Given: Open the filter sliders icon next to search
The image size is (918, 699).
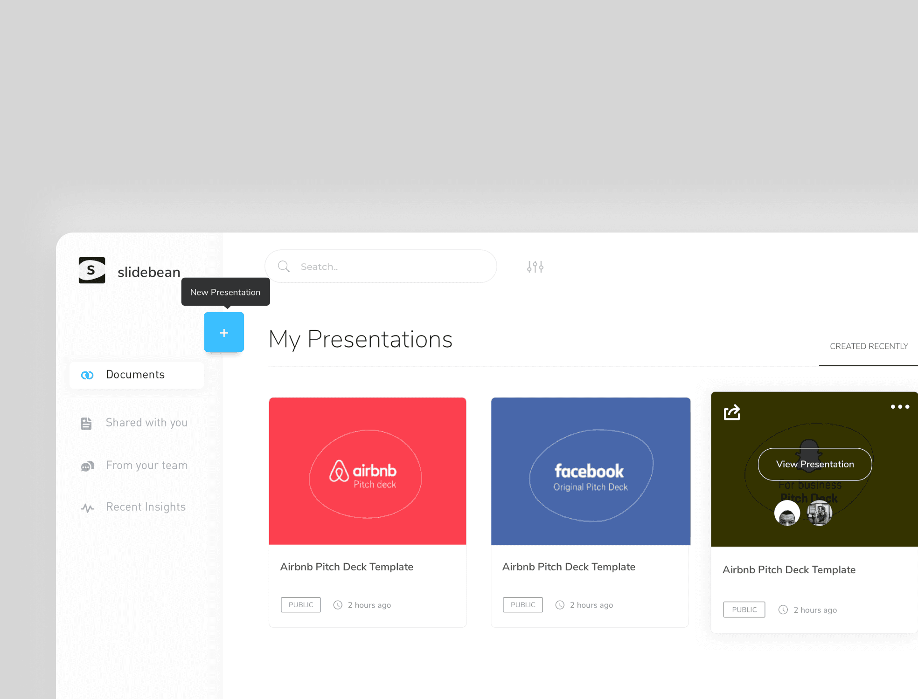Looking at the screenshot, I should [x=535, y=267].
